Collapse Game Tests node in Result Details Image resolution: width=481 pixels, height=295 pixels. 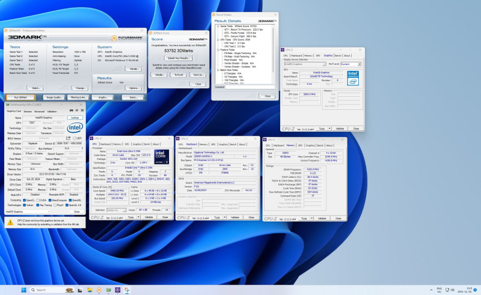coord(218,26)
